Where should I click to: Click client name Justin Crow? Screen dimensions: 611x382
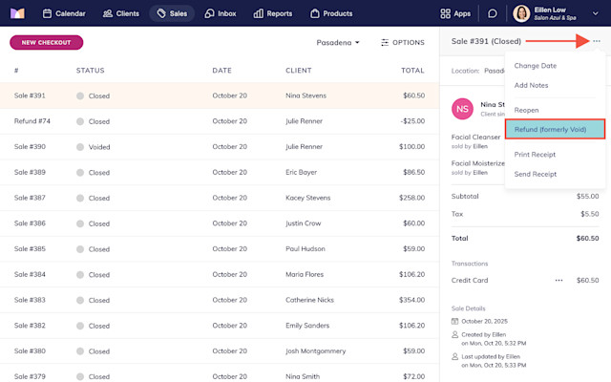[304, 223]
